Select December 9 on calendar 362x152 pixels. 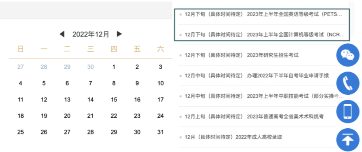tap(137, 83)
